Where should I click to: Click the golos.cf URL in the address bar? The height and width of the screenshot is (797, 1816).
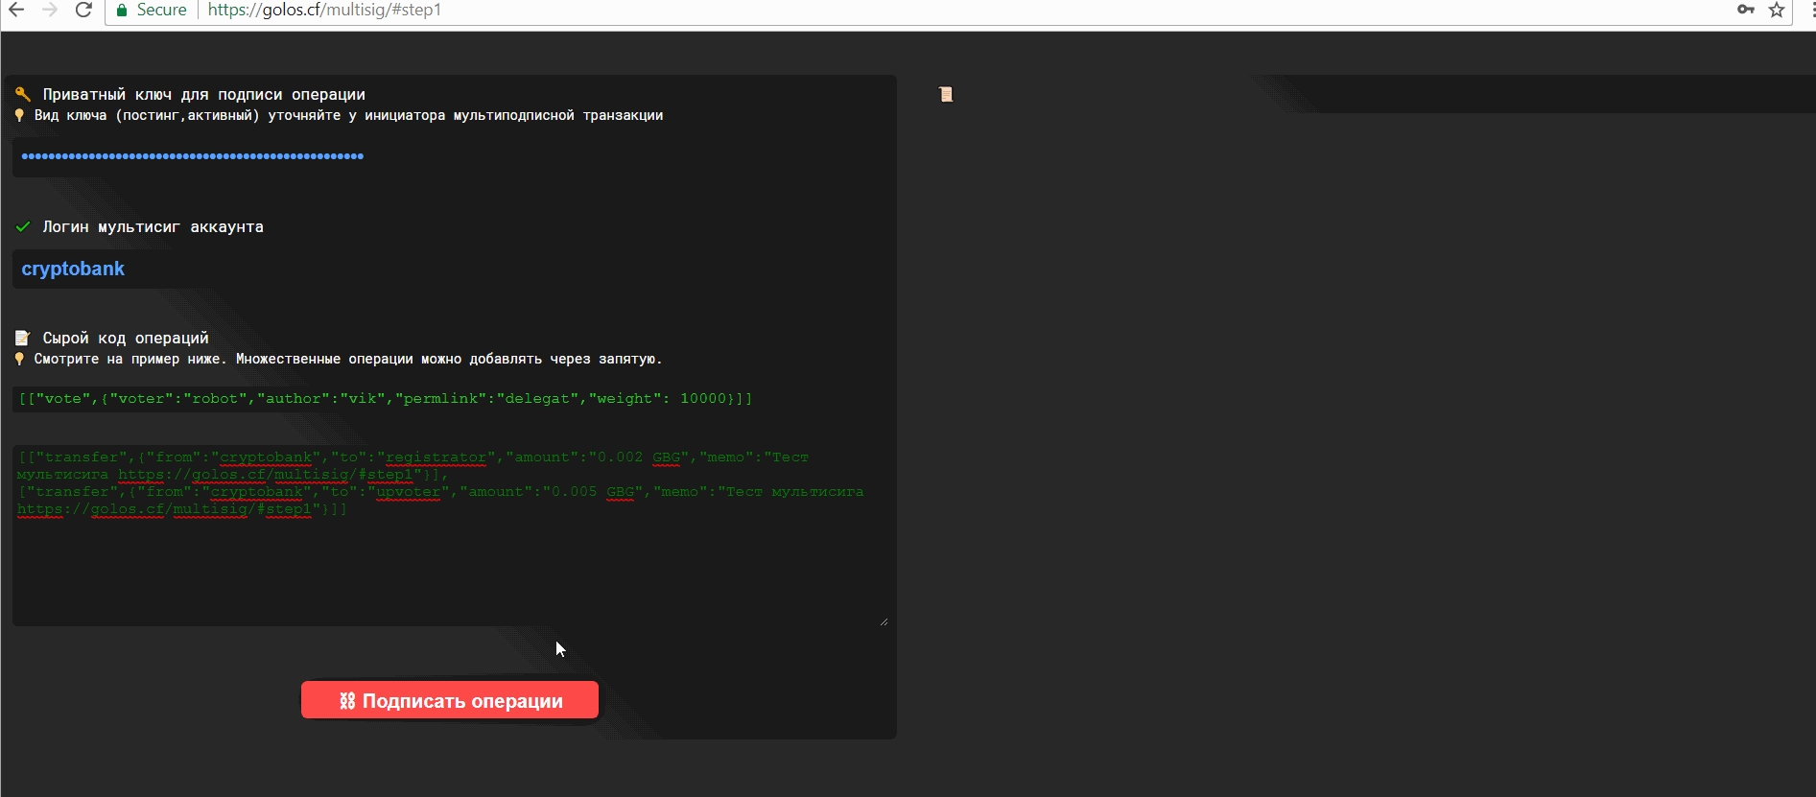[324, 11]
